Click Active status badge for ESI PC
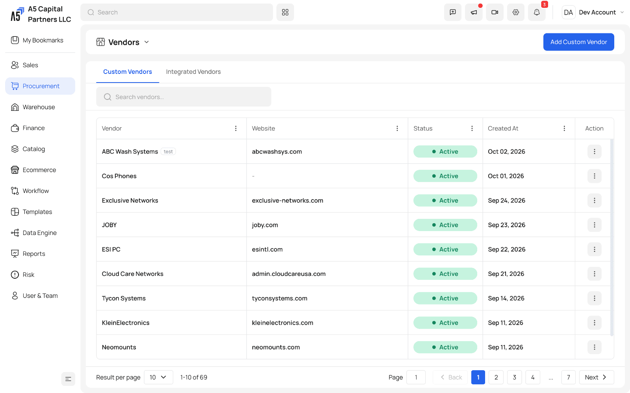Image resolution: width=630 pixels, height=393 pixels. click(x=445, y=250)
